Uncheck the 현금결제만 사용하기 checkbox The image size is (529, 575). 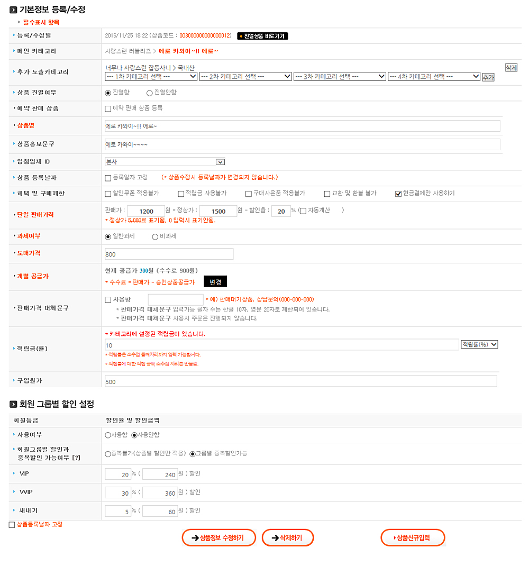[x=398, y=194]
